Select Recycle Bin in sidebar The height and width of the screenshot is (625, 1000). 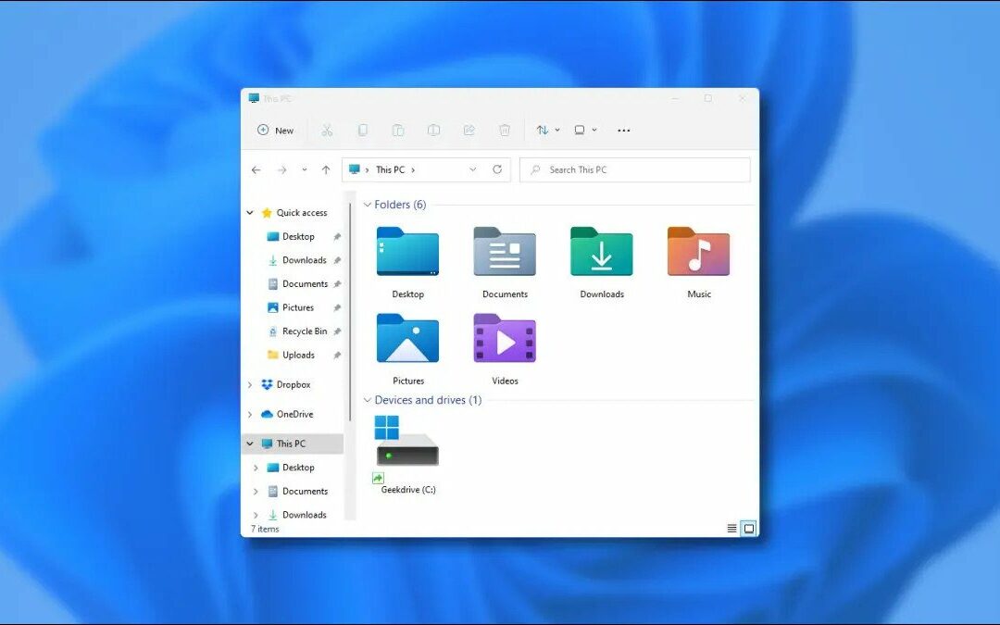[x=305, y=331]
